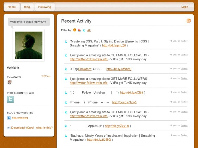The image size is (198, 148).
Task: Click the Recent Activity heading
Action: click(x=76, y=21)
